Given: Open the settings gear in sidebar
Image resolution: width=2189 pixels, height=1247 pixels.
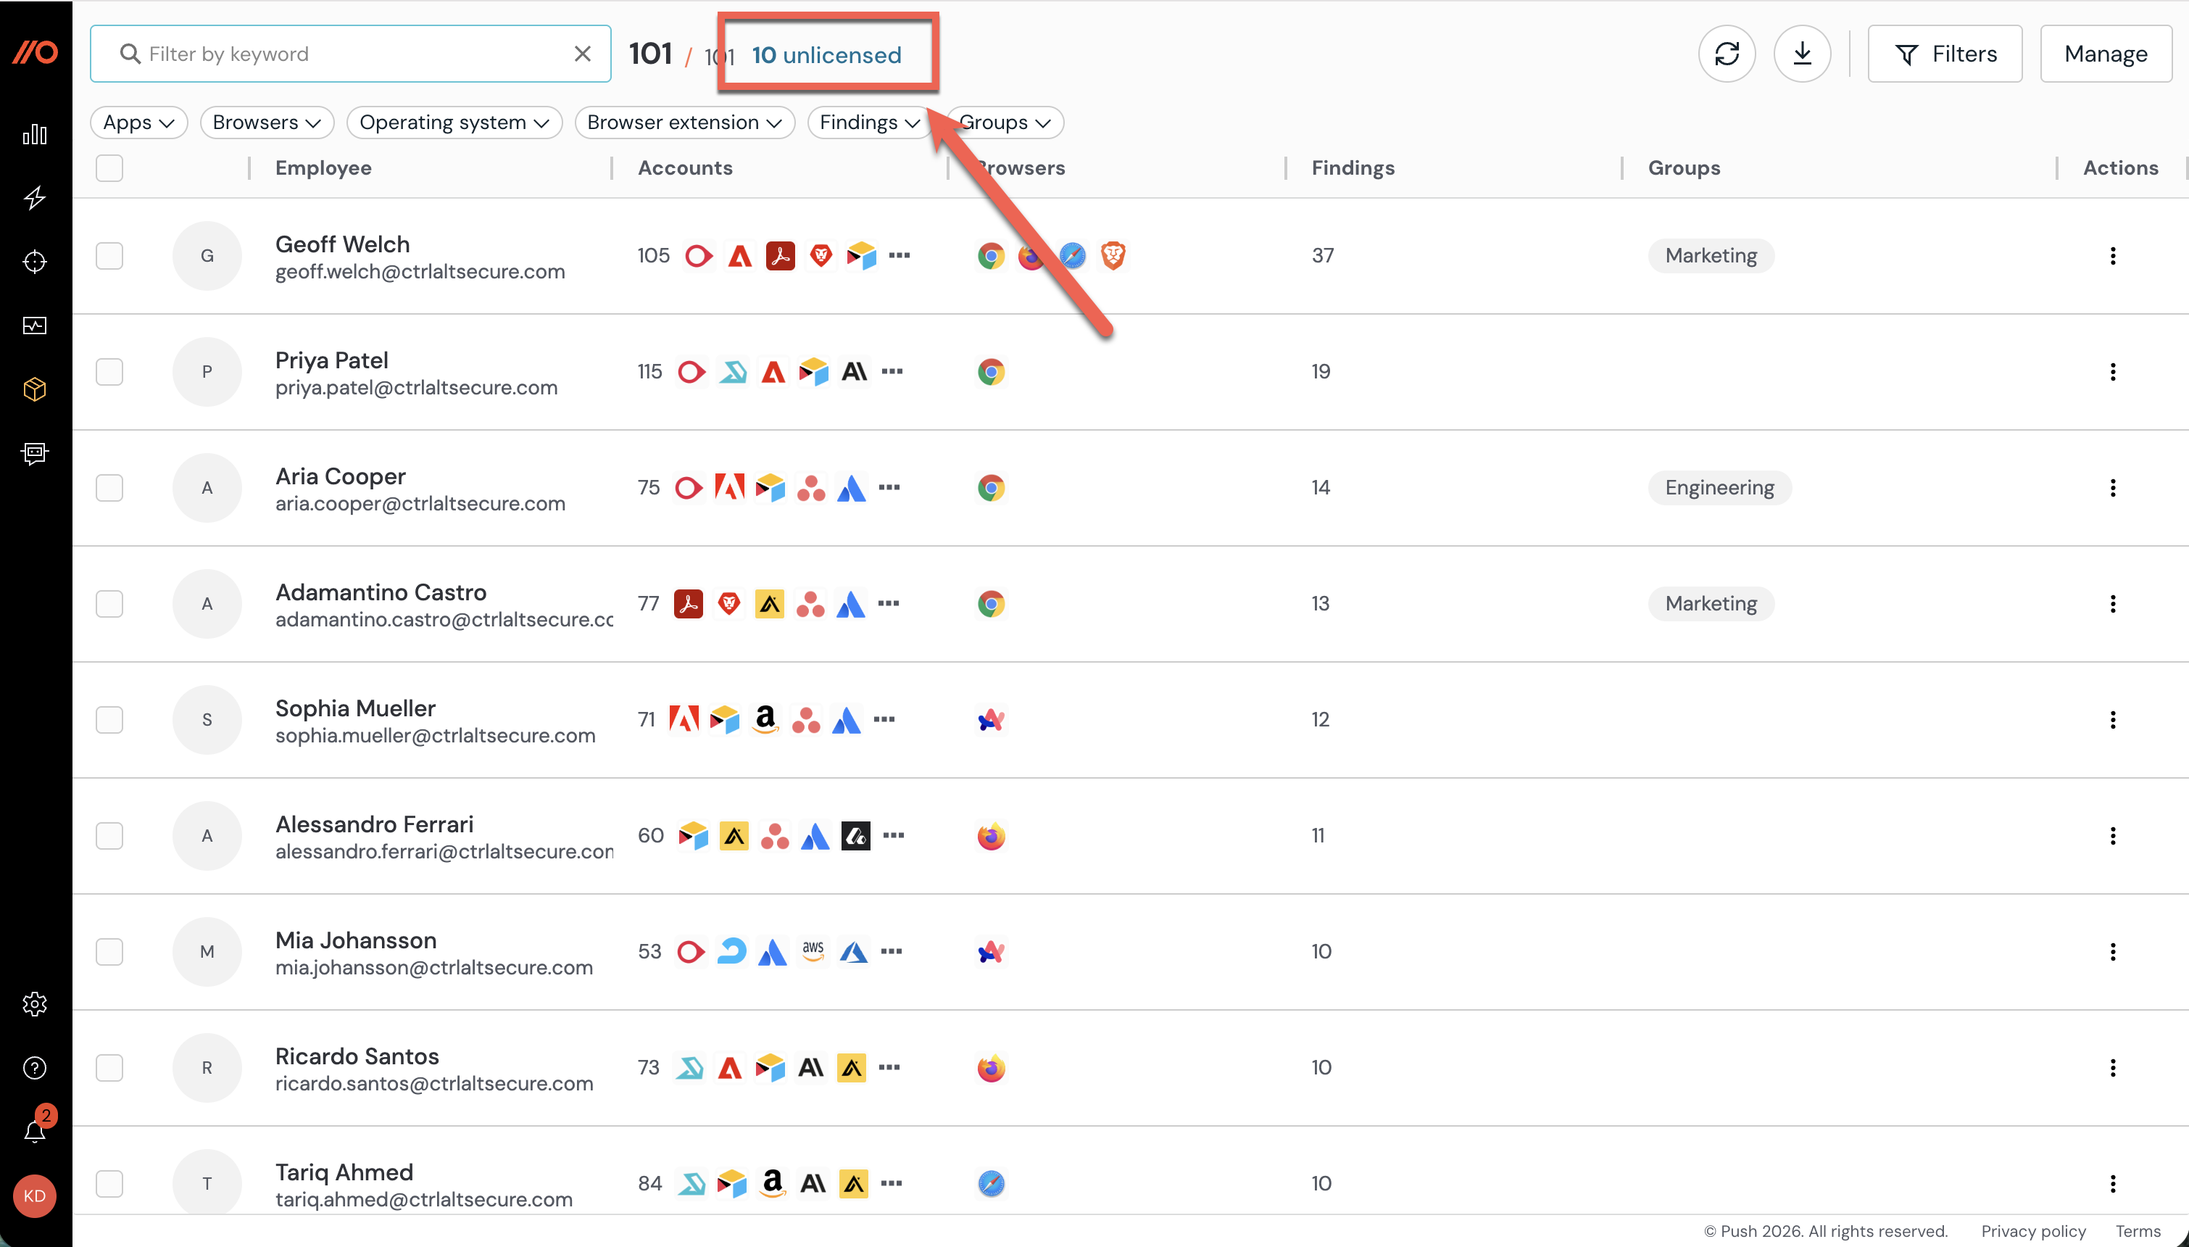Looking at the screenshot, I should click(34, 1004).
